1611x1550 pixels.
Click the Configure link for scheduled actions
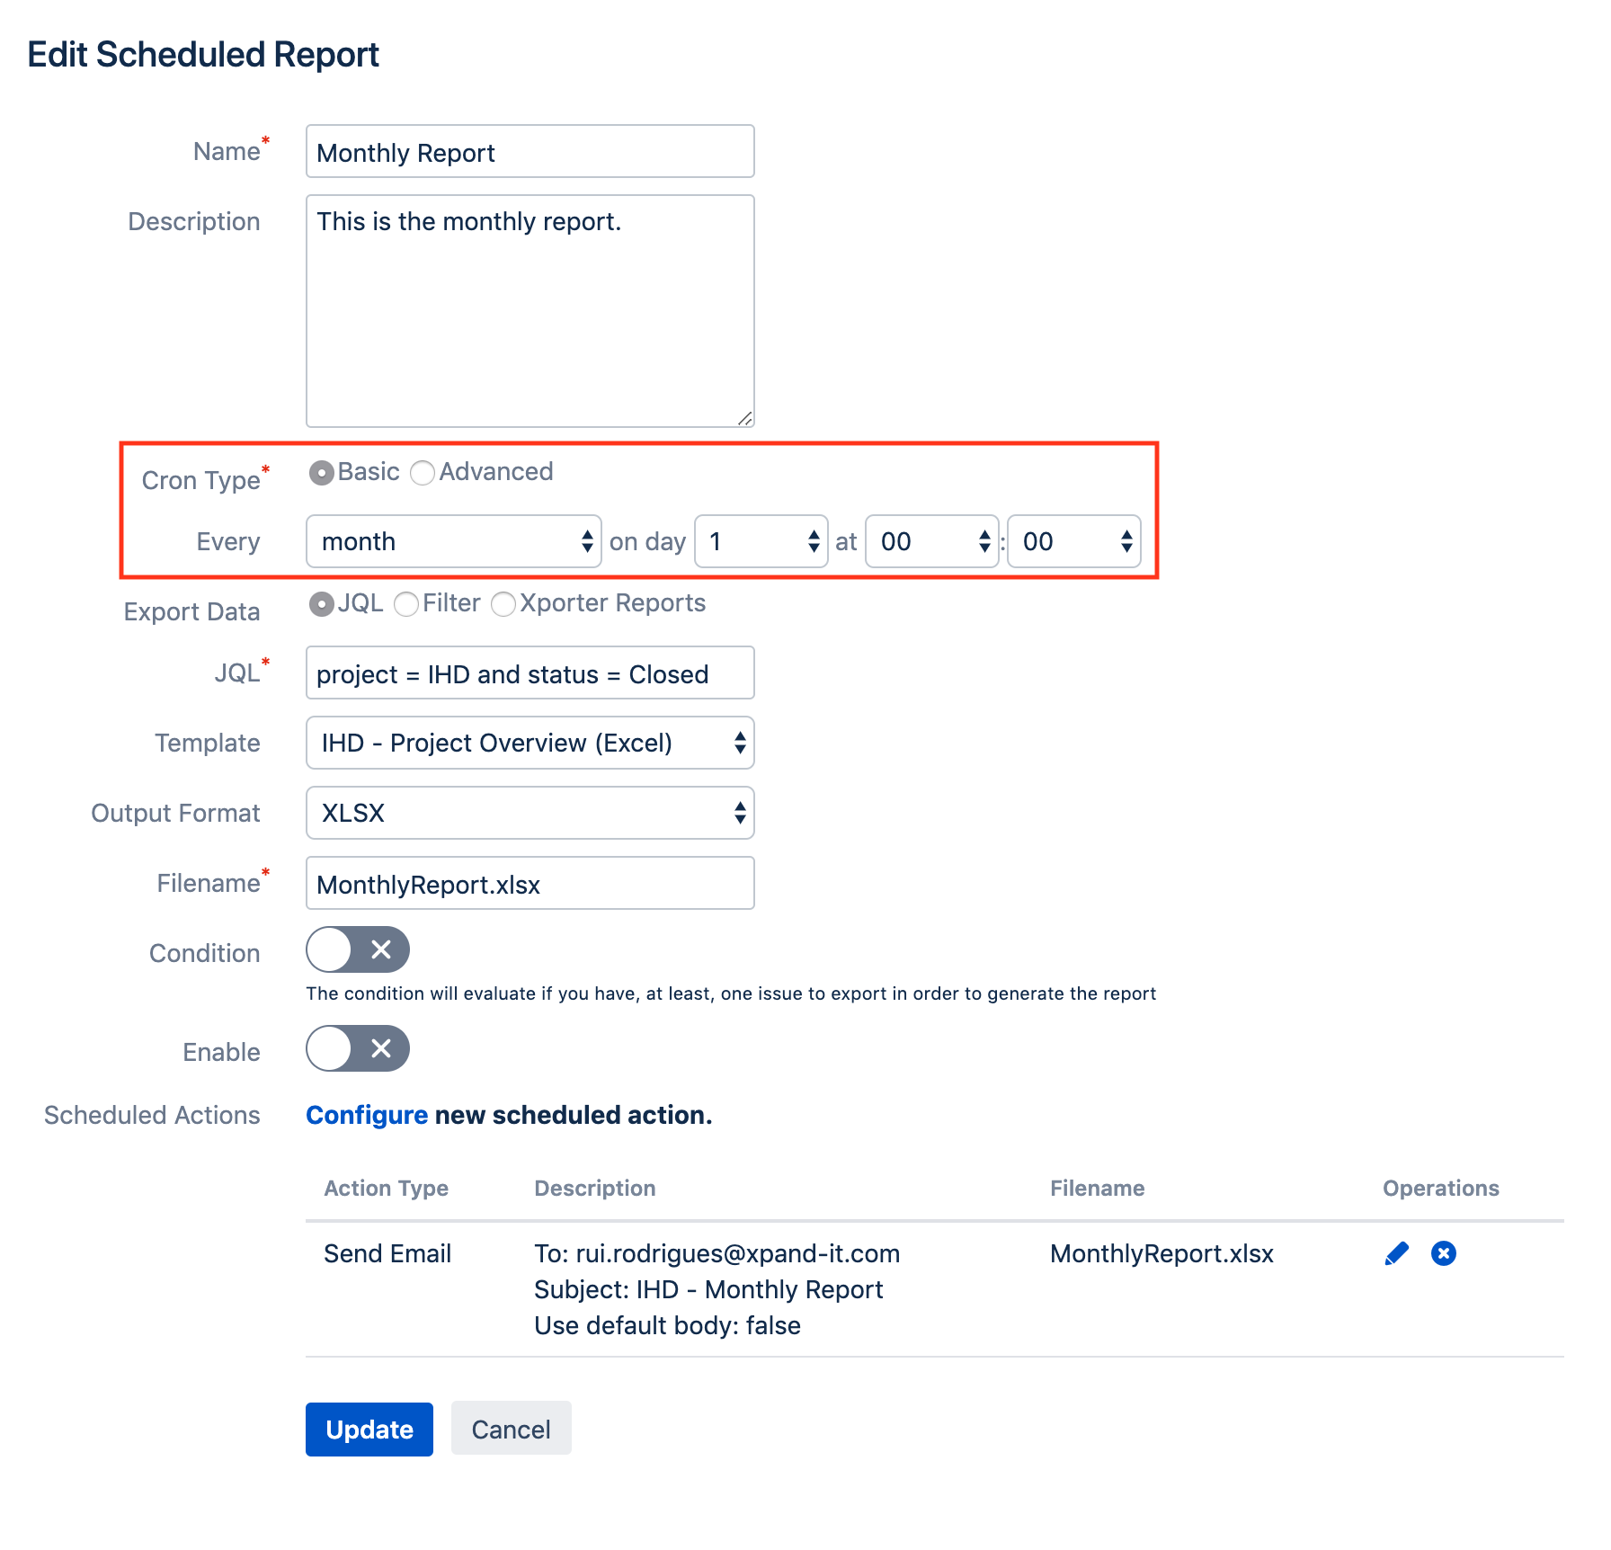pos(367,1115)
